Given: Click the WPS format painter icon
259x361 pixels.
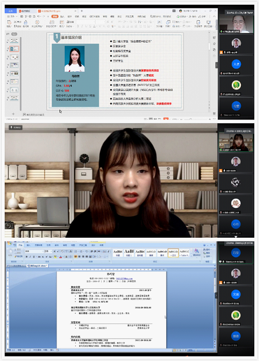Looking at the screenshot, I should pos(26,22).
